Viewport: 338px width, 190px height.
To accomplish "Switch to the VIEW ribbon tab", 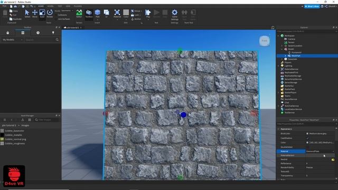I will pyautogui.click(x=68, y=6).
